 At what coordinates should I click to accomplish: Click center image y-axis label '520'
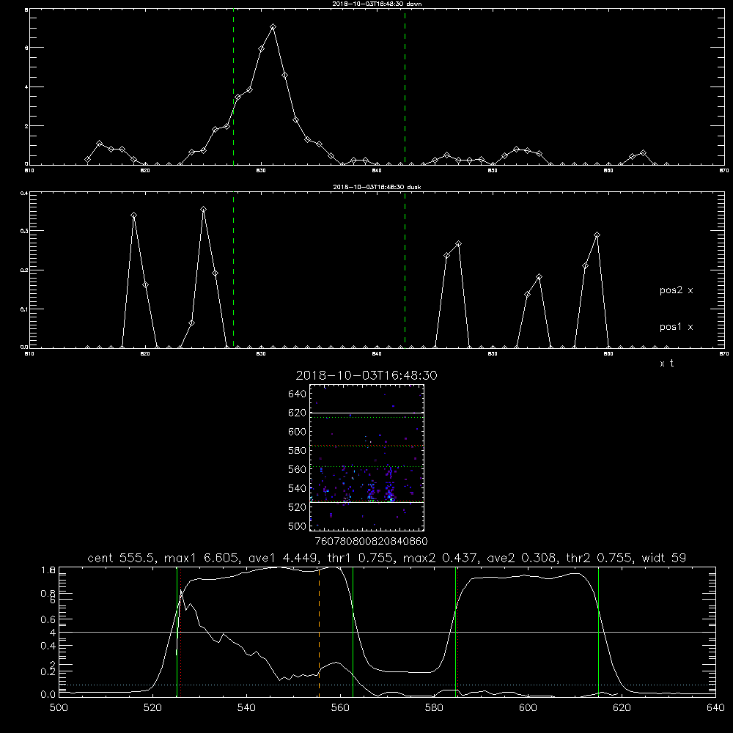click(298, 507)
